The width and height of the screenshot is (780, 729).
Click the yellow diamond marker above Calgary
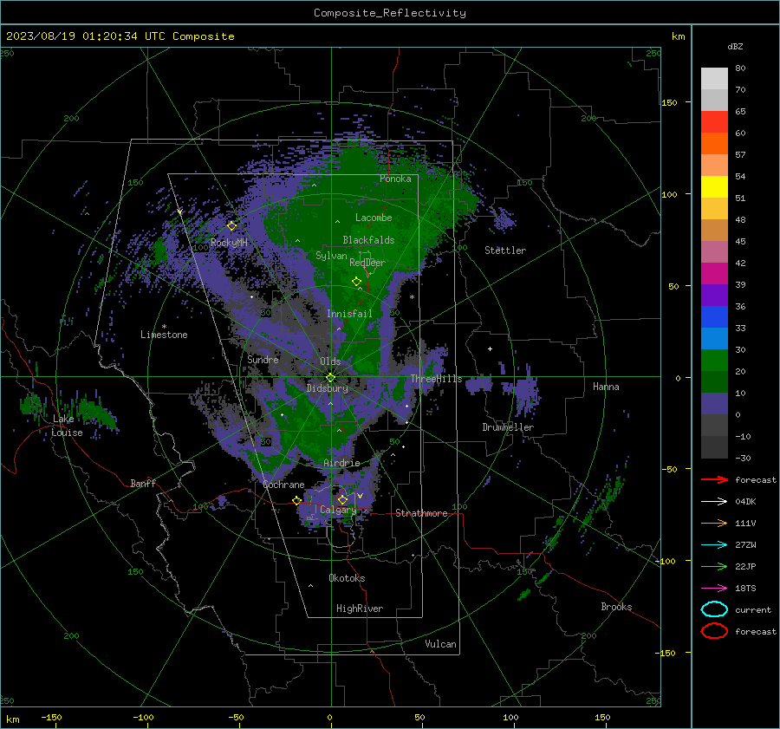(x=342, y=499)
